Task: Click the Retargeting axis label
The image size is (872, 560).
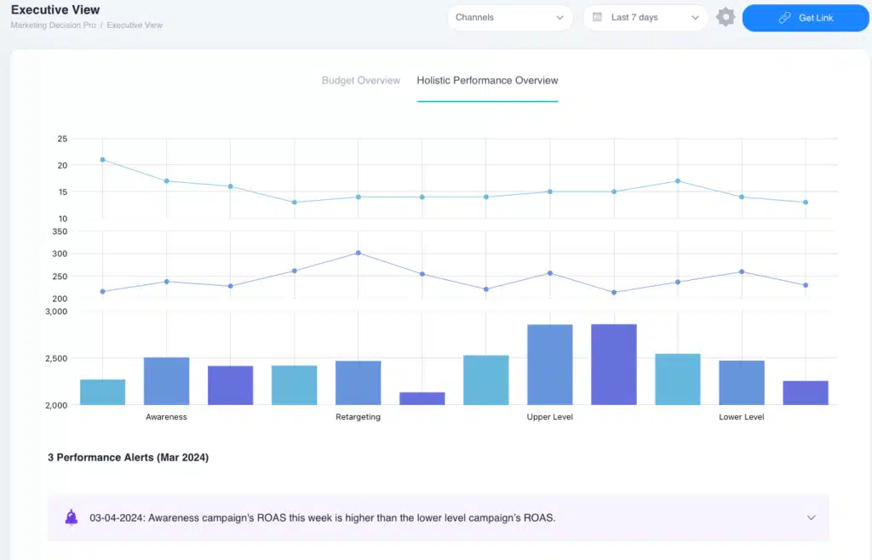Action: click(x=358, y=417)
